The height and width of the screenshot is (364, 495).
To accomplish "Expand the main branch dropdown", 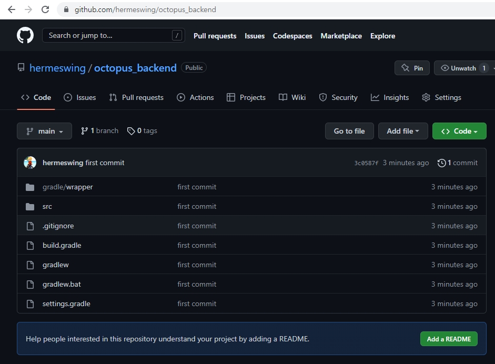I will pyautogui.click(x=45, y=131).
